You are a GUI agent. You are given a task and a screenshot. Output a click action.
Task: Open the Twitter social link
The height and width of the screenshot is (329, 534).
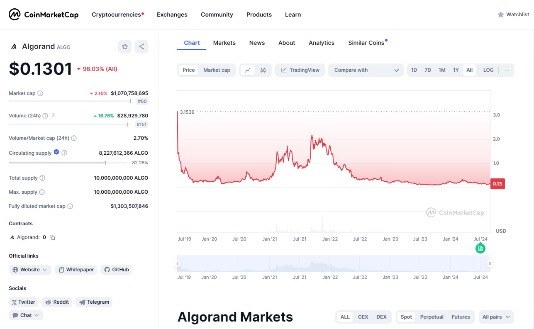[24, 302]
